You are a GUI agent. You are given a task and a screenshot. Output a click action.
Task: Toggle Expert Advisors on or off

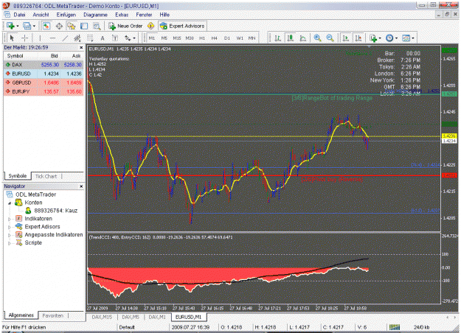point(182,26)
